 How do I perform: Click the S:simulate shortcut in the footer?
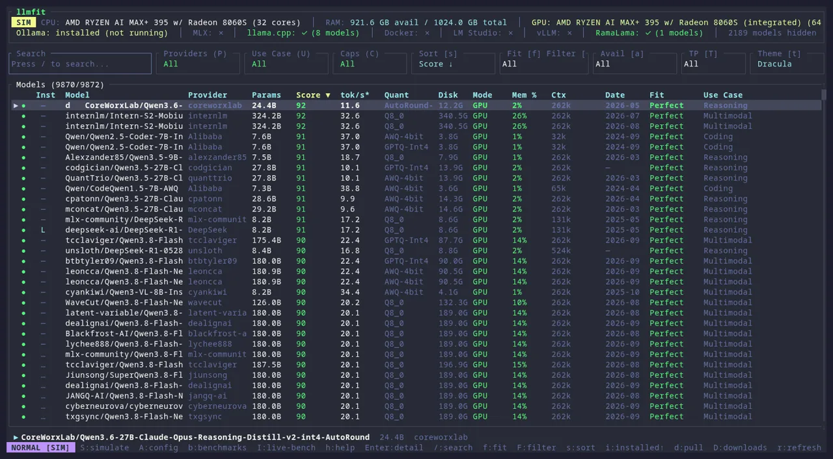[x=106, y=448]
